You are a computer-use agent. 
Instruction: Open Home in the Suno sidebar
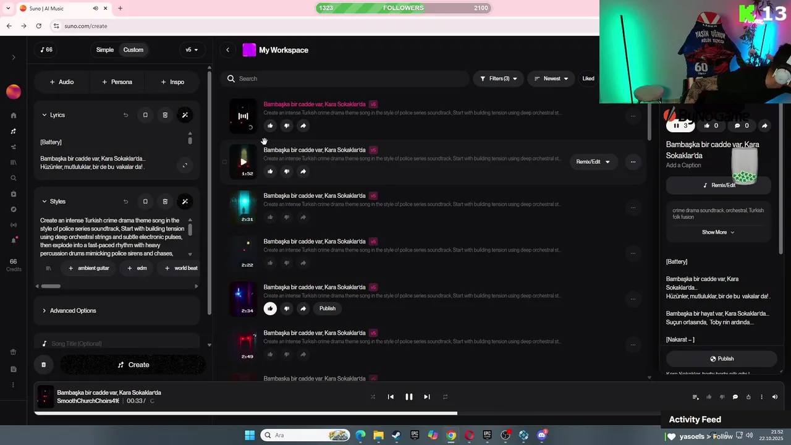coord(14,116)
